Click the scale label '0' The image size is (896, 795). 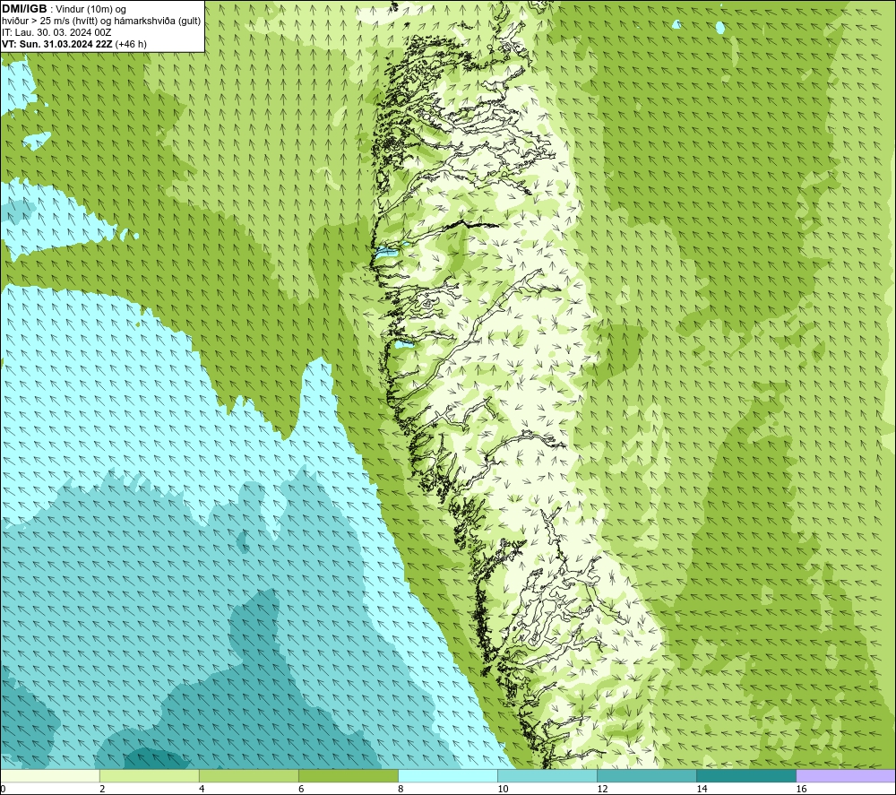(x=3, y=789)
